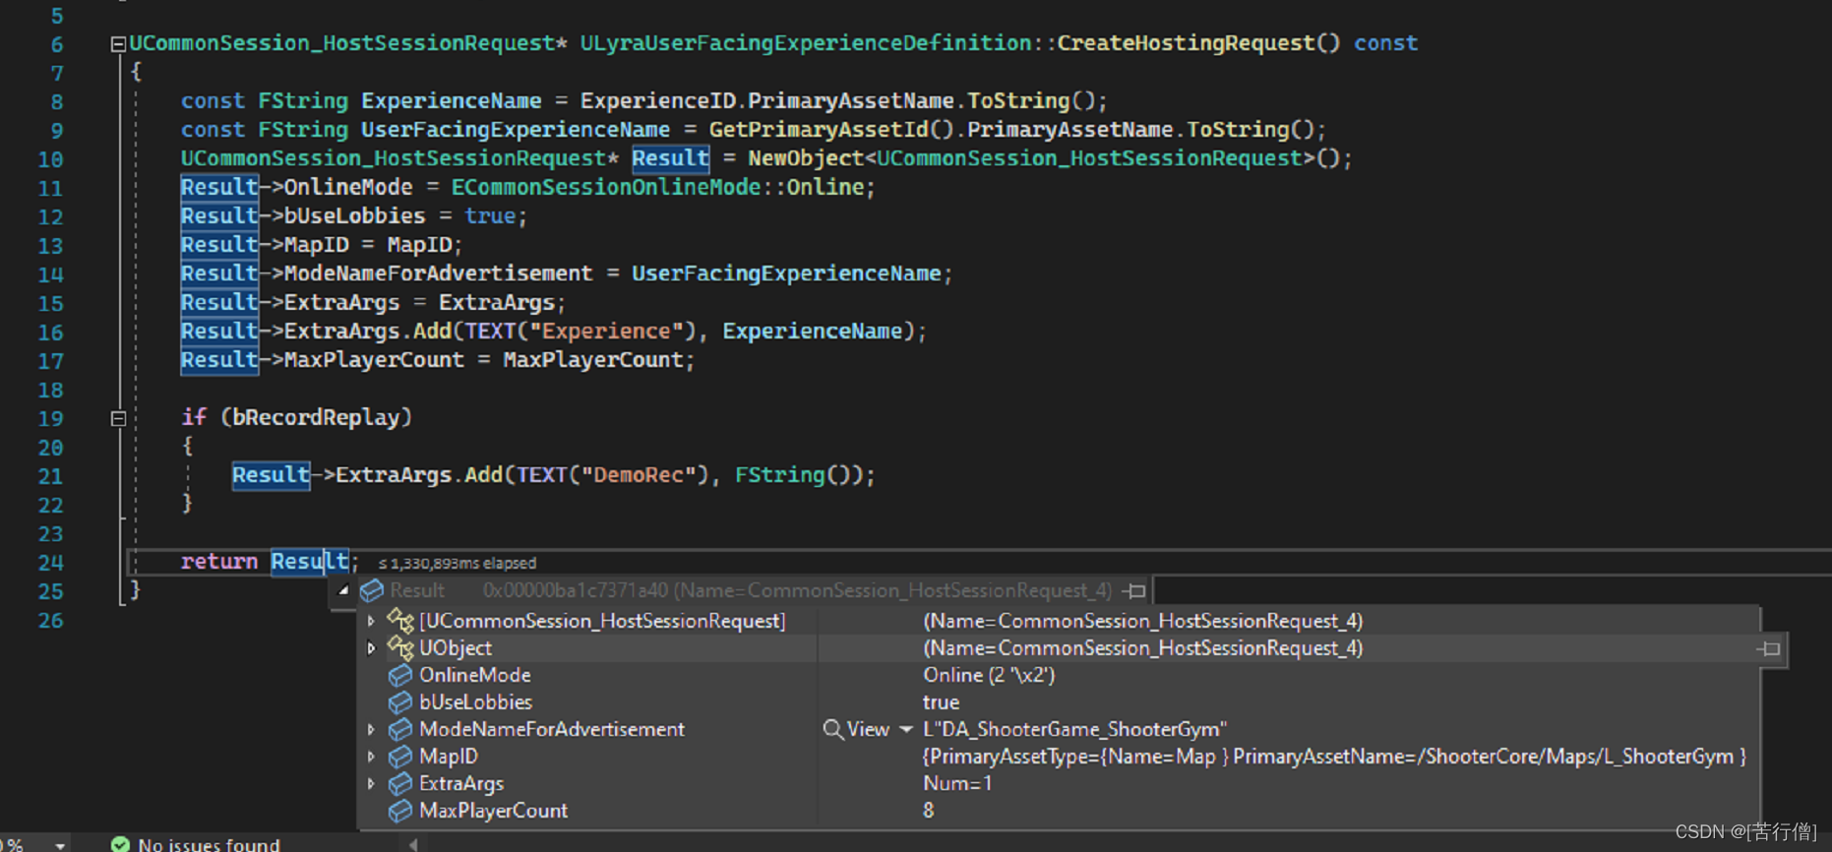Image resolution: width=1832 pixels, height=852 pixels.
Task: Click ECommonSessionOnlineMode enum on line 11
Action: pos(605,187)
